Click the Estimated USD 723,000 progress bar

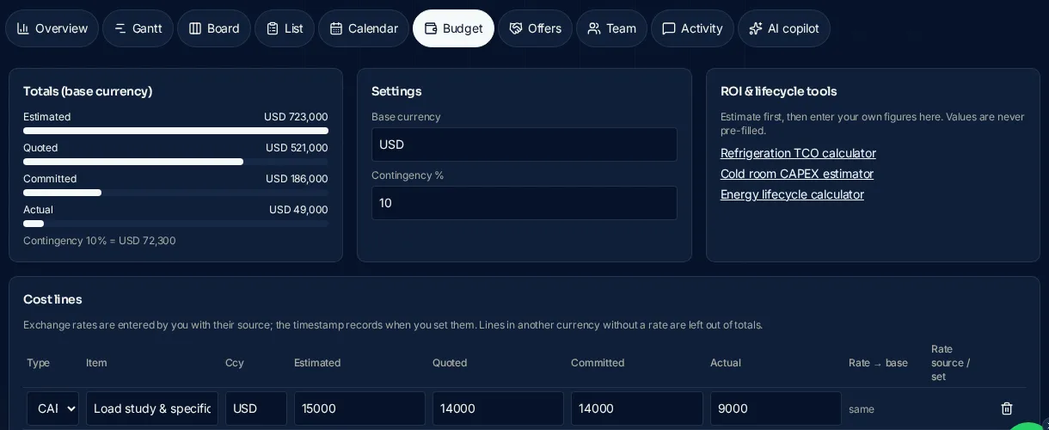175,131
